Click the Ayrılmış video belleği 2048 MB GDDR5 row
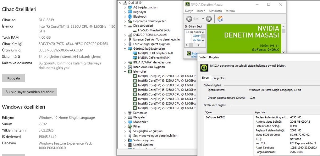320x156 pixels. coord(287,122)
